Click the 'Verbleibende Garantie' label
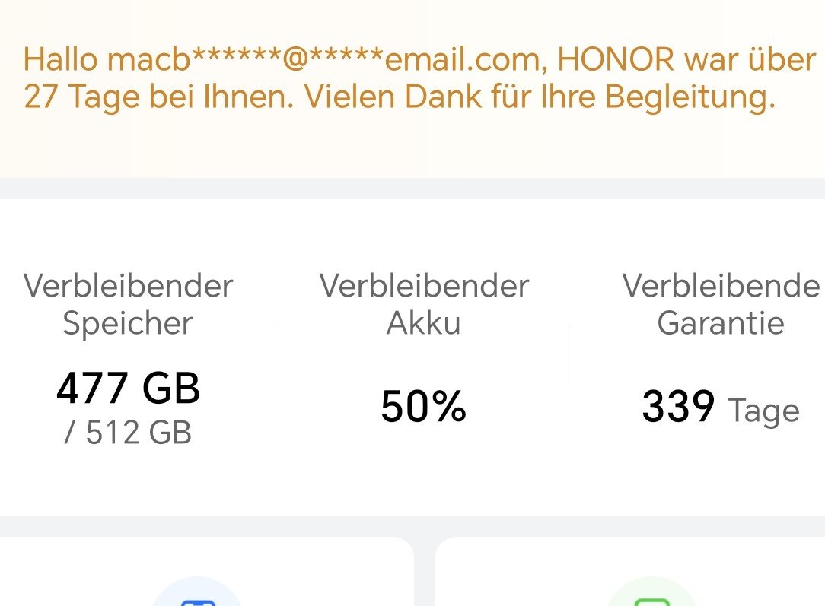The height and width of the screenshot is (606, 825). (x=720, y=304)
